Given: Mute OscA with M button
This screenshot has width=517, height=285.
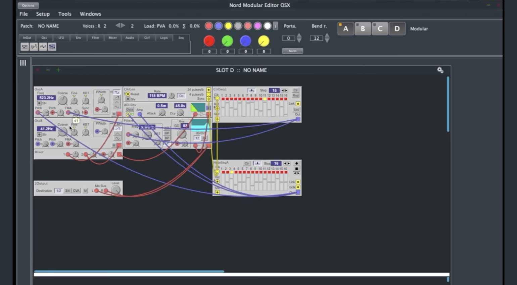Looking at the screenshot, I should point(114,114).
